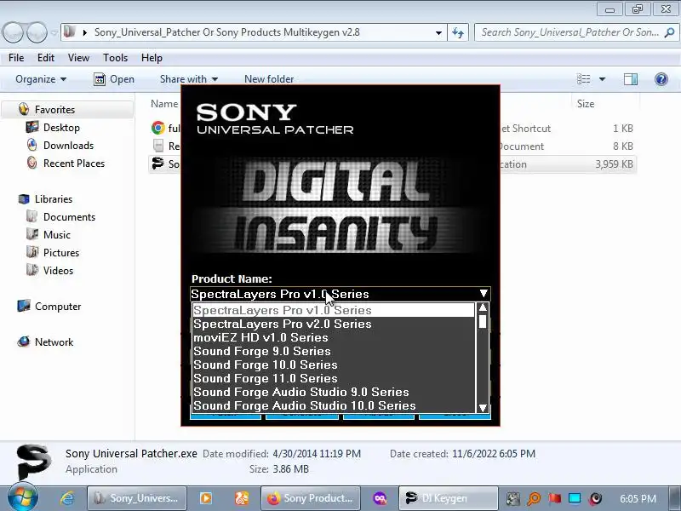
Task: Open the Share with dropdown
Action: tap(188, 79)
